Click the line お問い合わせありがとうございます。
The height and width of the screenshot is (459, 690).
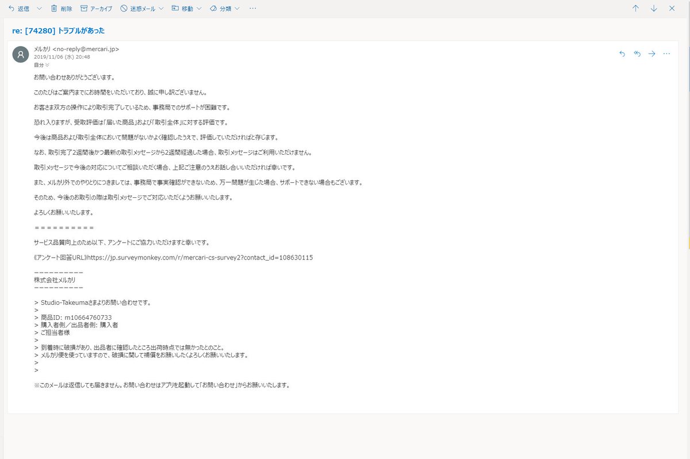click(74, 76)
